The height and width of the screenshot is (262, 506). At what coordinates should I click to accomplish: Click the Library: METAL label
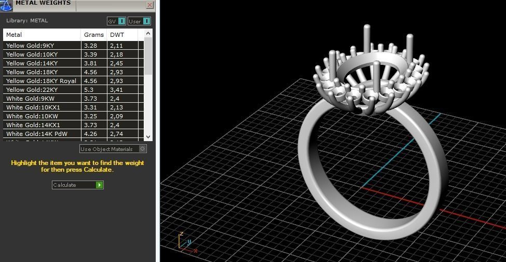pyautogui.click(x=27, y=21)
